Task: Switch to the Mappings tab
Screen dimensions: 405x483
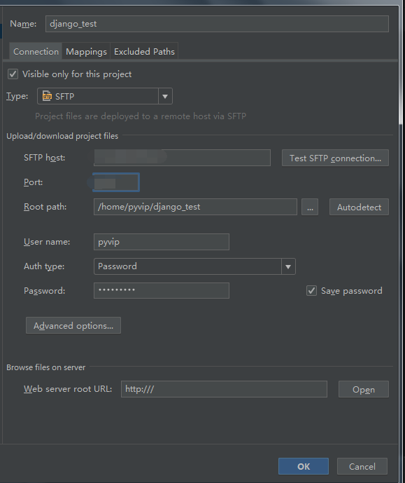Action: (86, 51)
